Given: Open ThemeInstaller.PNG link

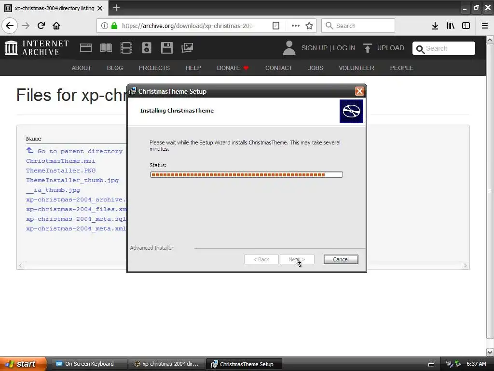Looking at the screenshot, I should tap(61, 171).
